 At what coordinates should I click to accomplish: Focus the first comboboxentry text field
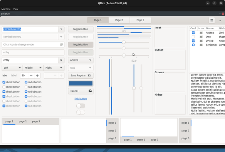click(x=30, y=29)
